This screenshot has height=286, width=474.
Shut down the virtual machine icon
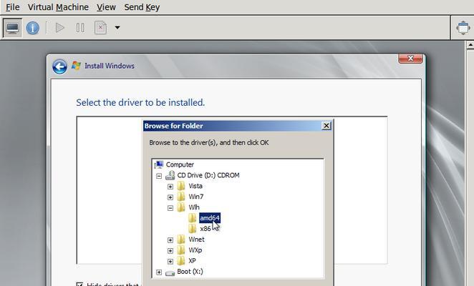click(x=100, y=28)
